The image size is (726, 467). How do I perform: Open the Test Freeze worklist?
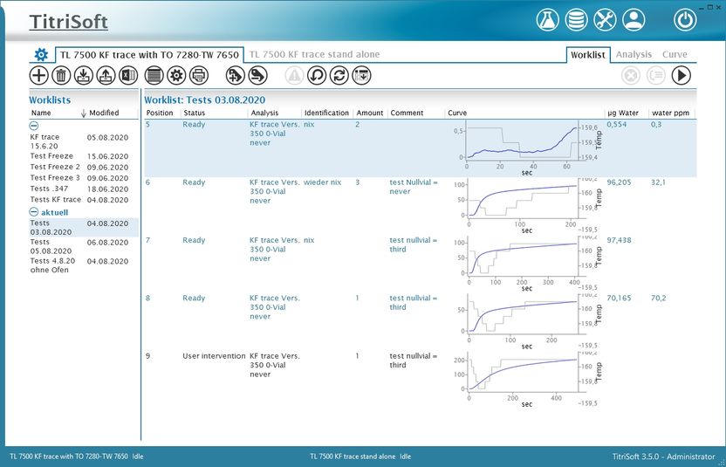point(84,156)
